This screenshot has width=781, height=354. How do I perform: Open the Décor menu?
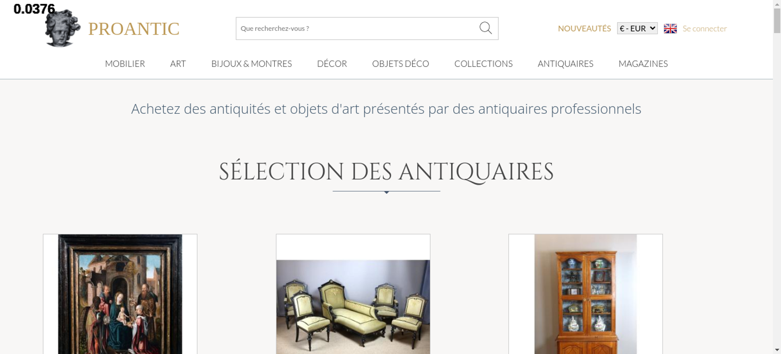point(332,64)
